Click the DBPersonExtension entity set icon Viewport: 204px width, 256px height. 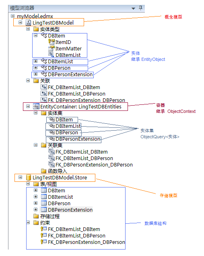point(52,139)
